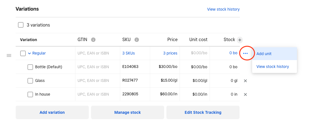Click the drag handle beside Regular row
309x123 pixels.
[9, 56]
